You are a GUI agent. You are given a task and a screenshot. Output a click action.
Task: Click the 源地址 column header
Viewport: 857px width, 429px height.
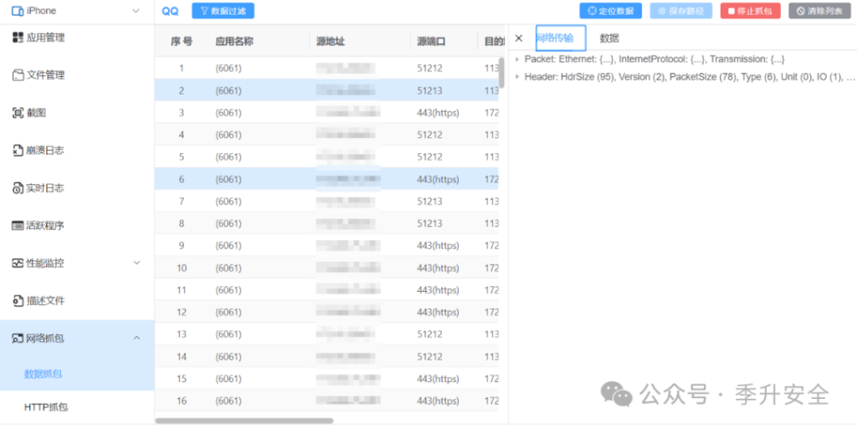click(x=331, y=42)
